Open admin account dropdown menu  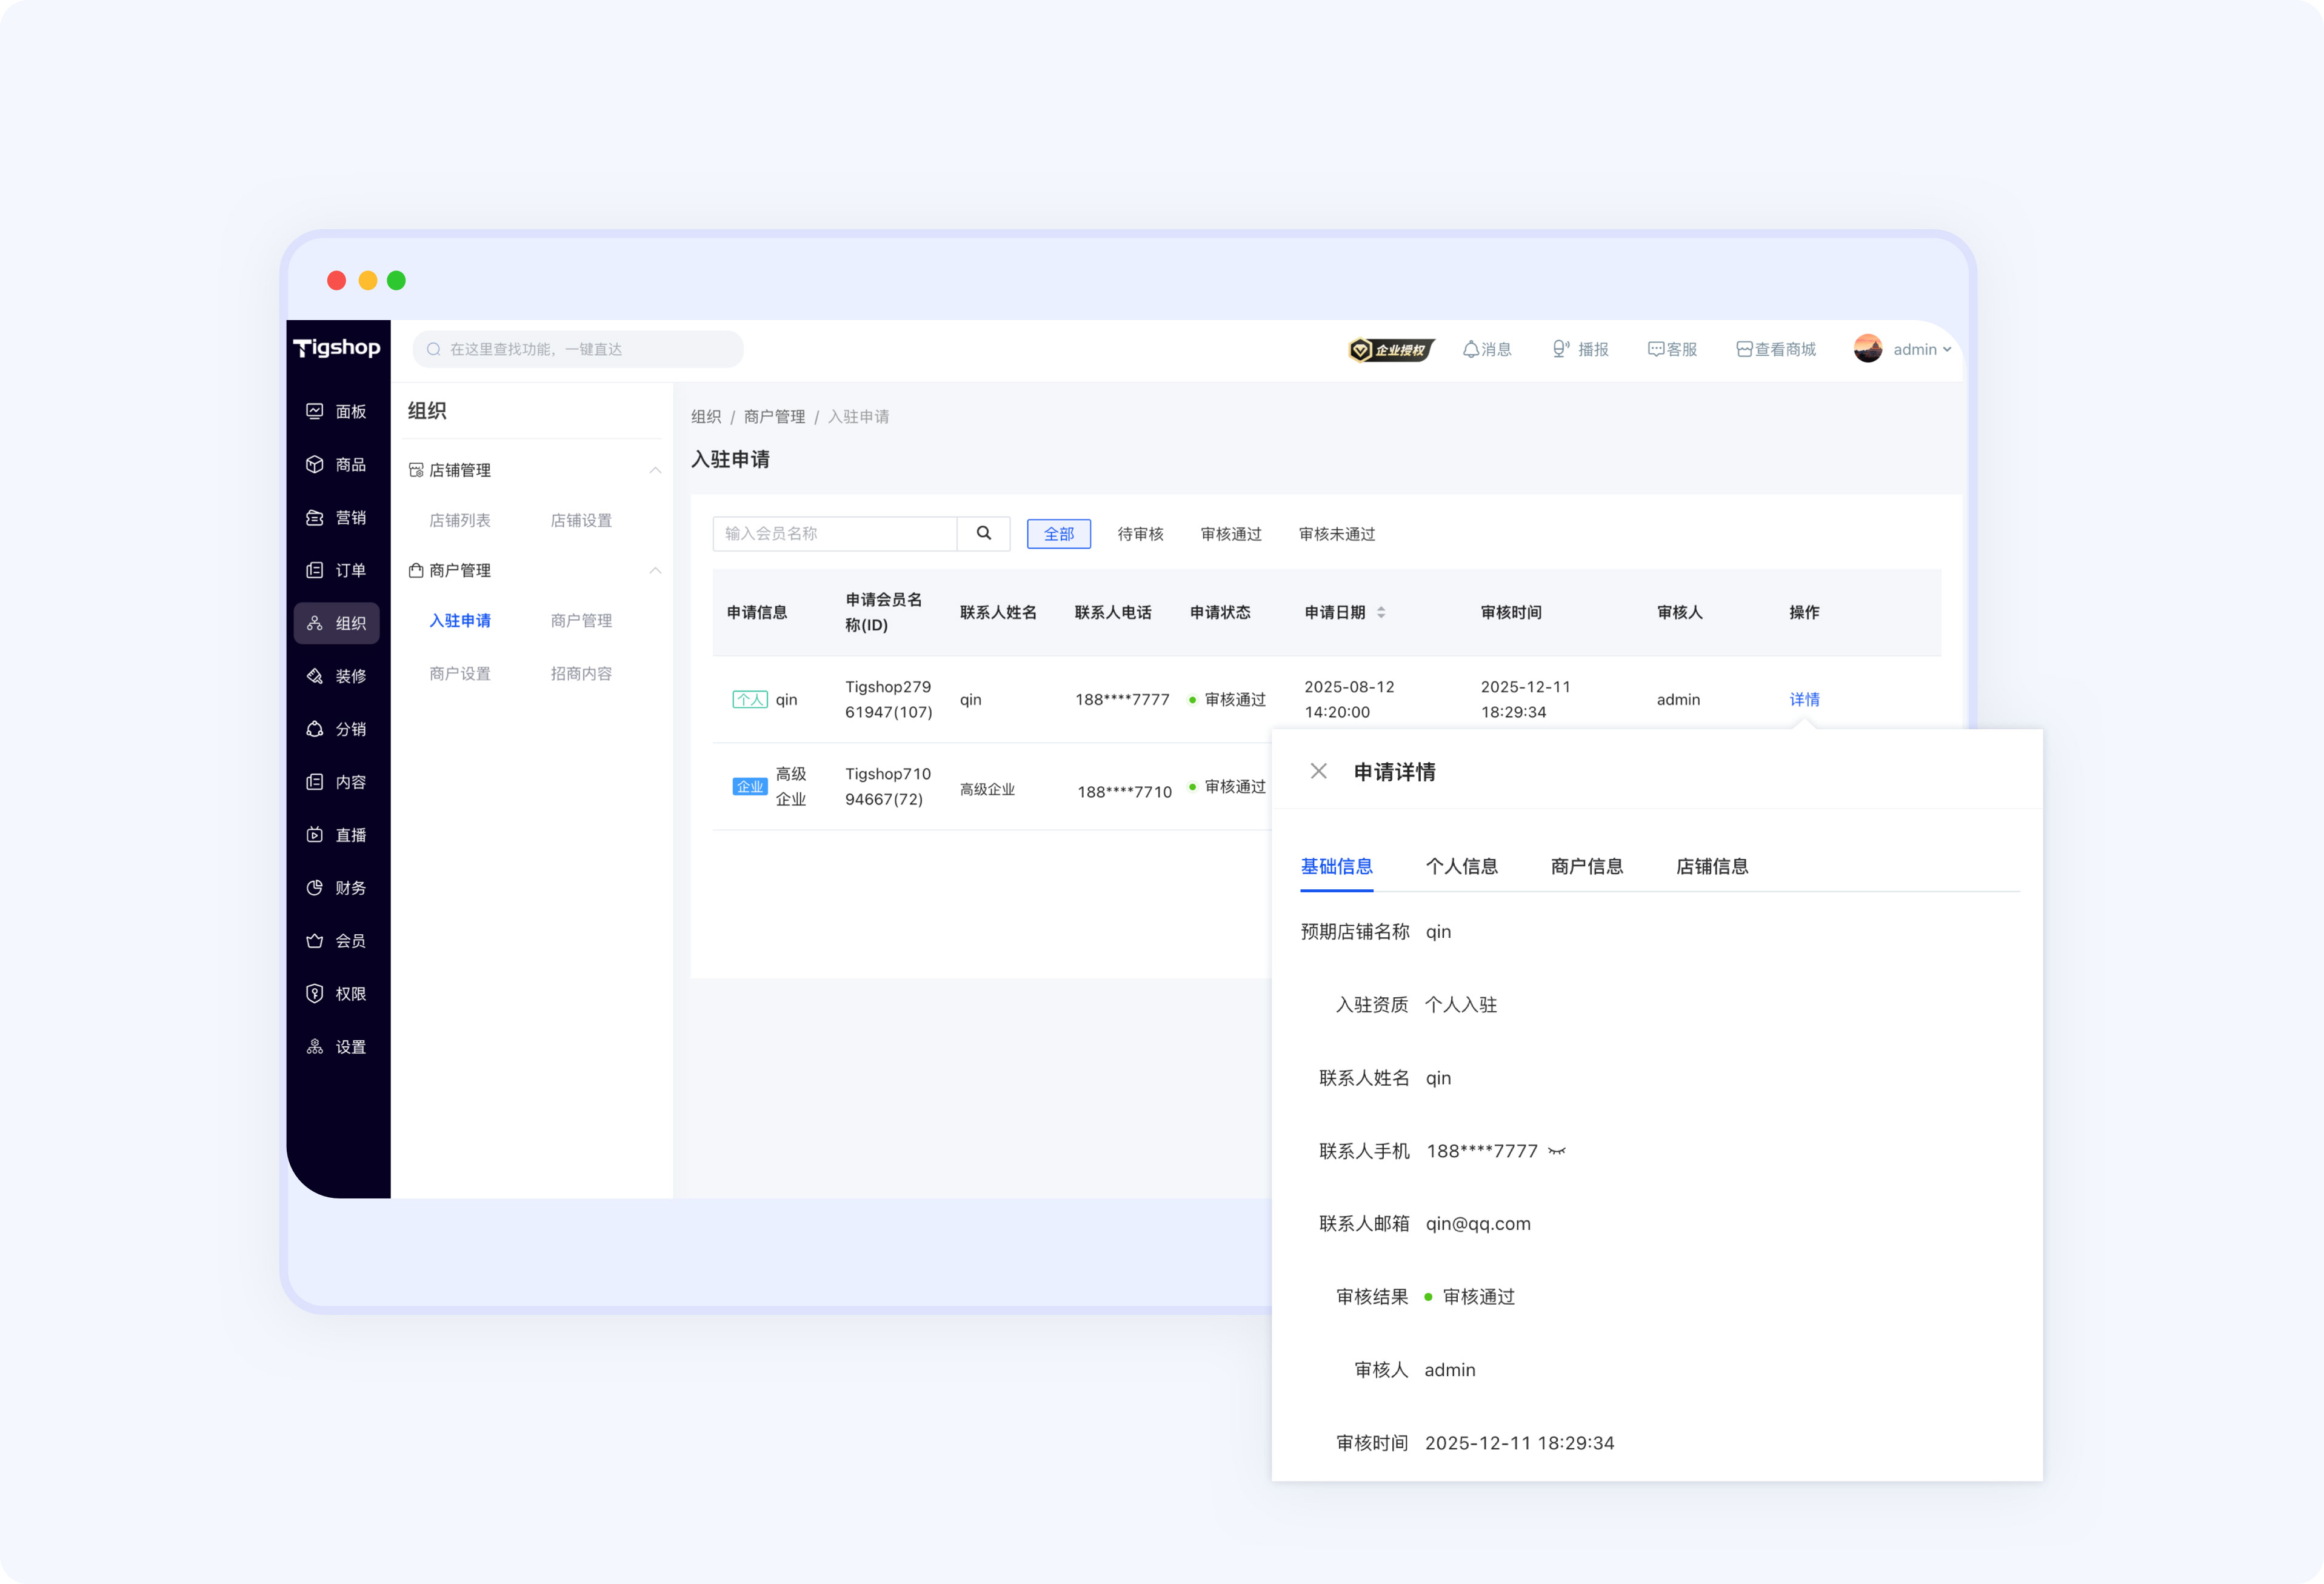[1922, 349]
